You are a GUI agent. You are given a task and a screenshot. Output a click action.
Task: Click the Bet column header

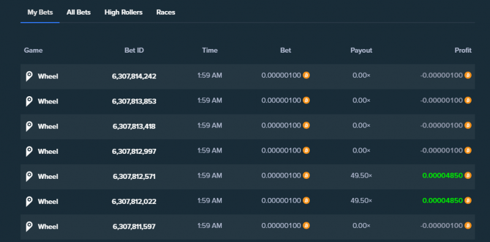click(285, 50)
